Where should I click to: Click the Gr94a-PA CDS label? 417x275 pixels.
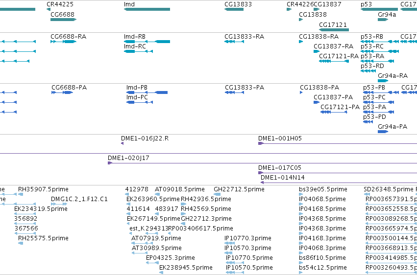click(x=392, y=127)
